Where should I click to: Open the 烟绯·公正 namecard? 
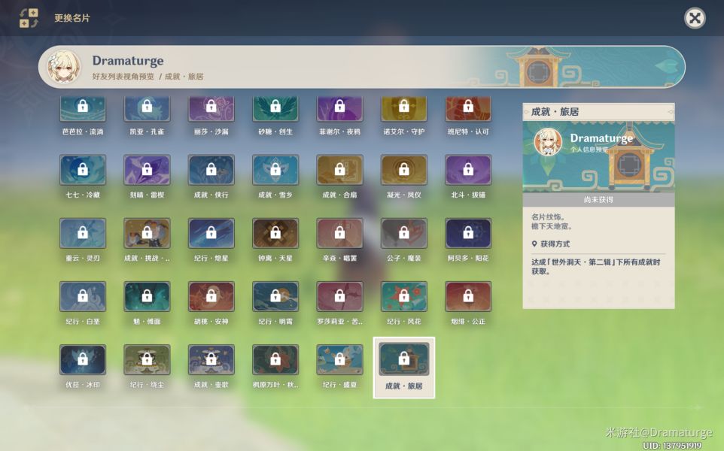click(467, 296)
